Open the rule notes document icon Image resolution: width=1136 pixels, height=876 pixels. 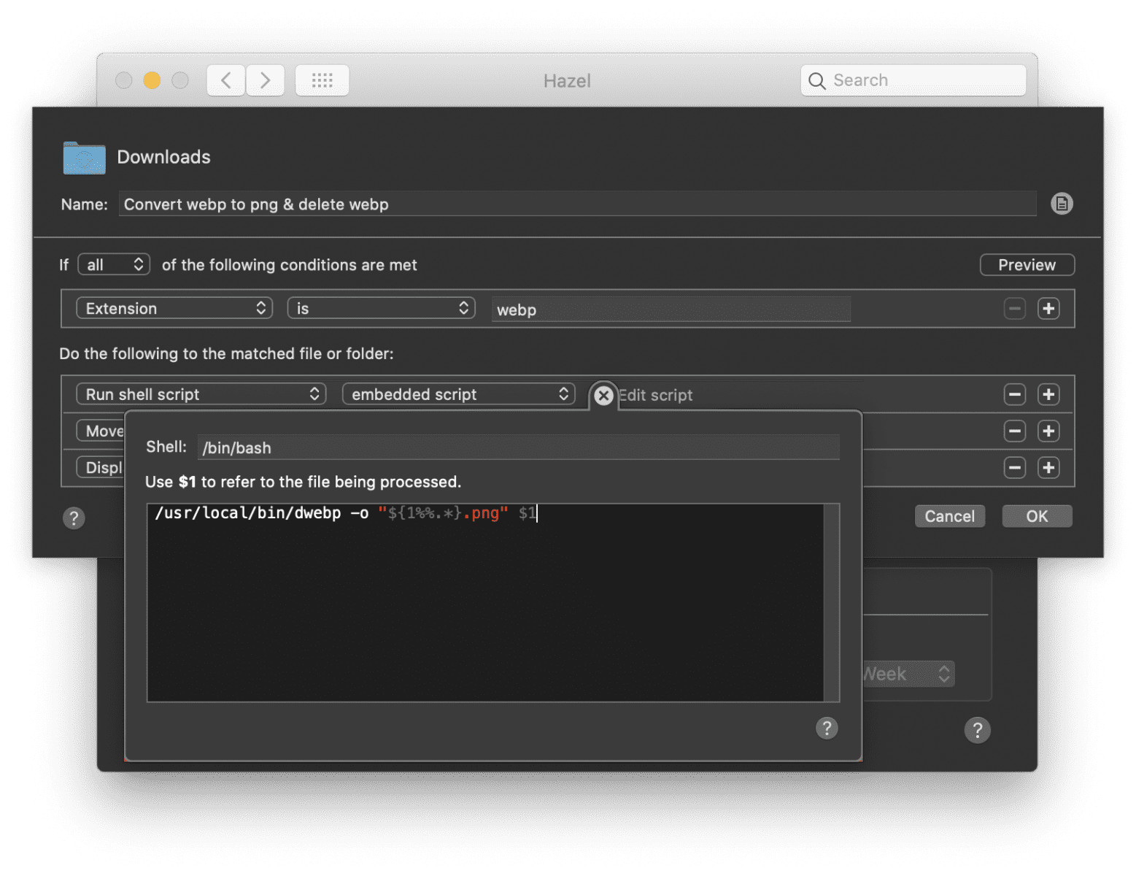(x=1062, y=204)
